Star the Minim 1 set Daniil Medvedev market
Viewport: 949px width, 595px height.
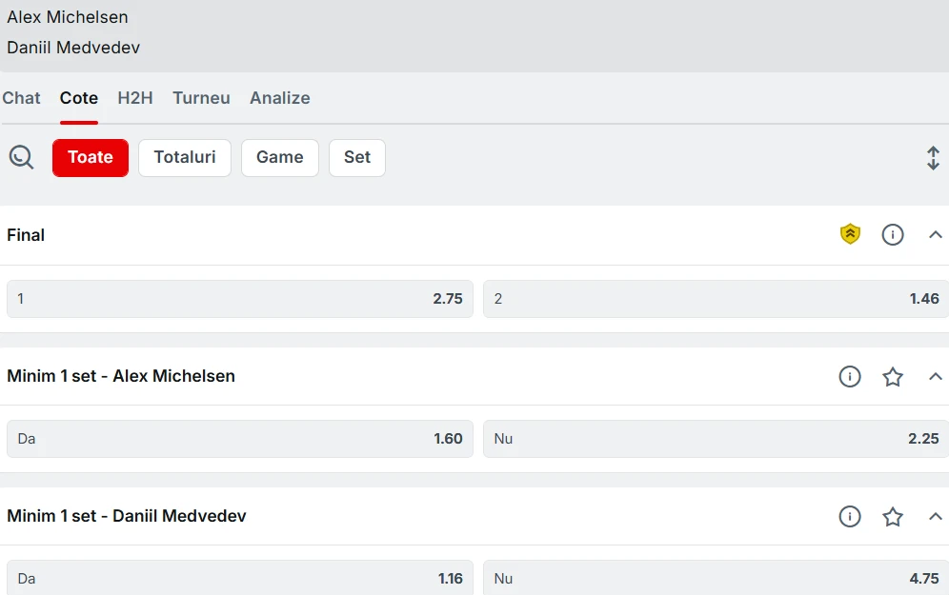click(x=892, y=516)
